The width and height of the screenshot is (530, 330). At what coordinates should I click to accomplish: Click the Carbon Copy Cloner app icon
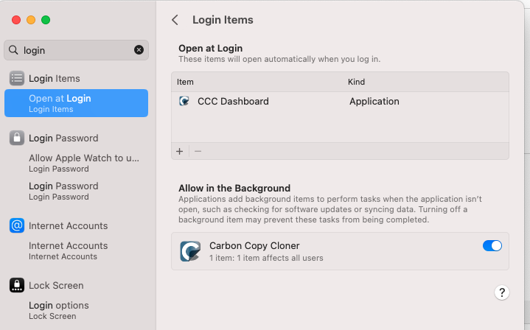[x=190, y=251]
